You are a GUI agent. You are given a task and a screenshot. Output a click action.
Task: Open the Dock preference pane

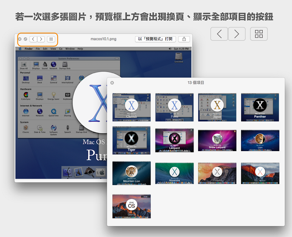coord(40,80)
